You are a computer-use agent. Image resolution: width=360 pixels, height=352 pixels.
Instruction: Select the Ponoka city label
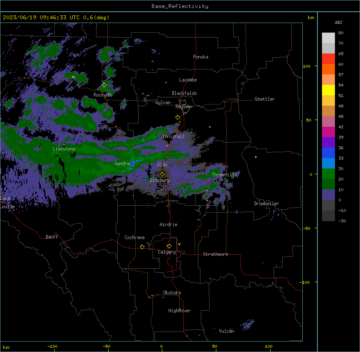click(x=200, y=57)
